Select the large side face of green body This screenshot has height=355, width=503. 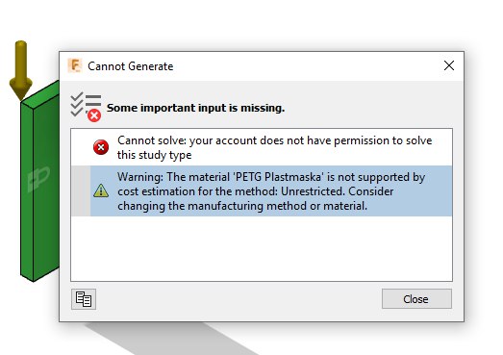[46, 190]
